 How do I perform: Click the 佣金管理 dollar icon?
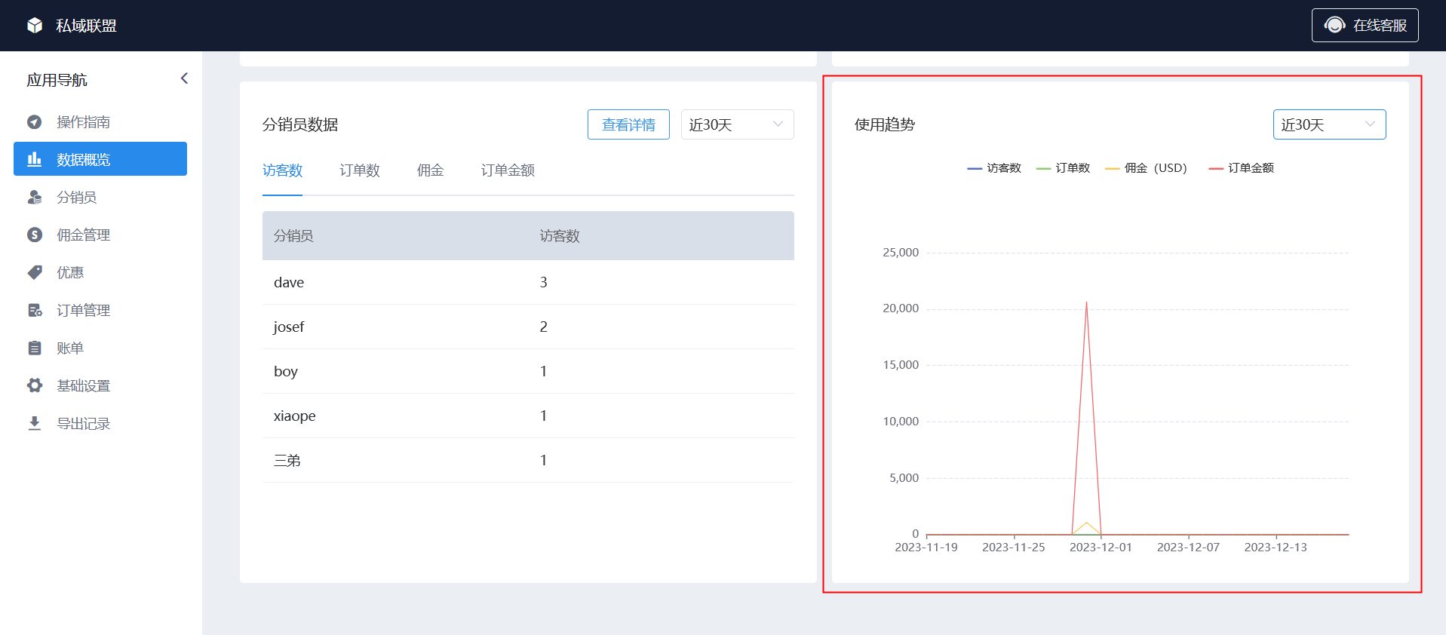pyautogui.click(x=35, y=235)
